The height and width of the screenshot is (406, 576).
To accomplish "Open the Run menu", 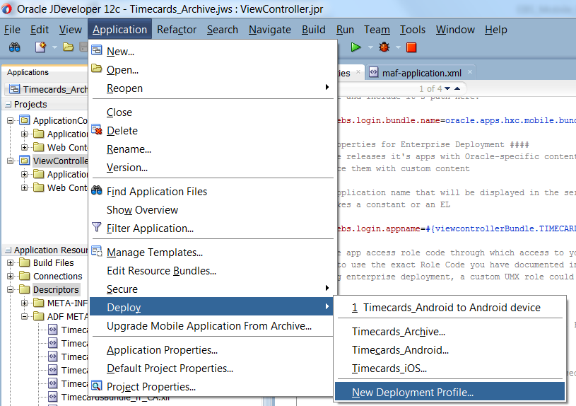I will pos(346,30).
